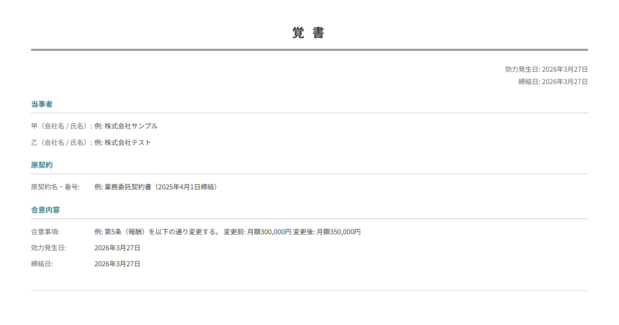Click the header 効力発生日 date beneath the title
619x325 pixels.
(x=546, y=69)
